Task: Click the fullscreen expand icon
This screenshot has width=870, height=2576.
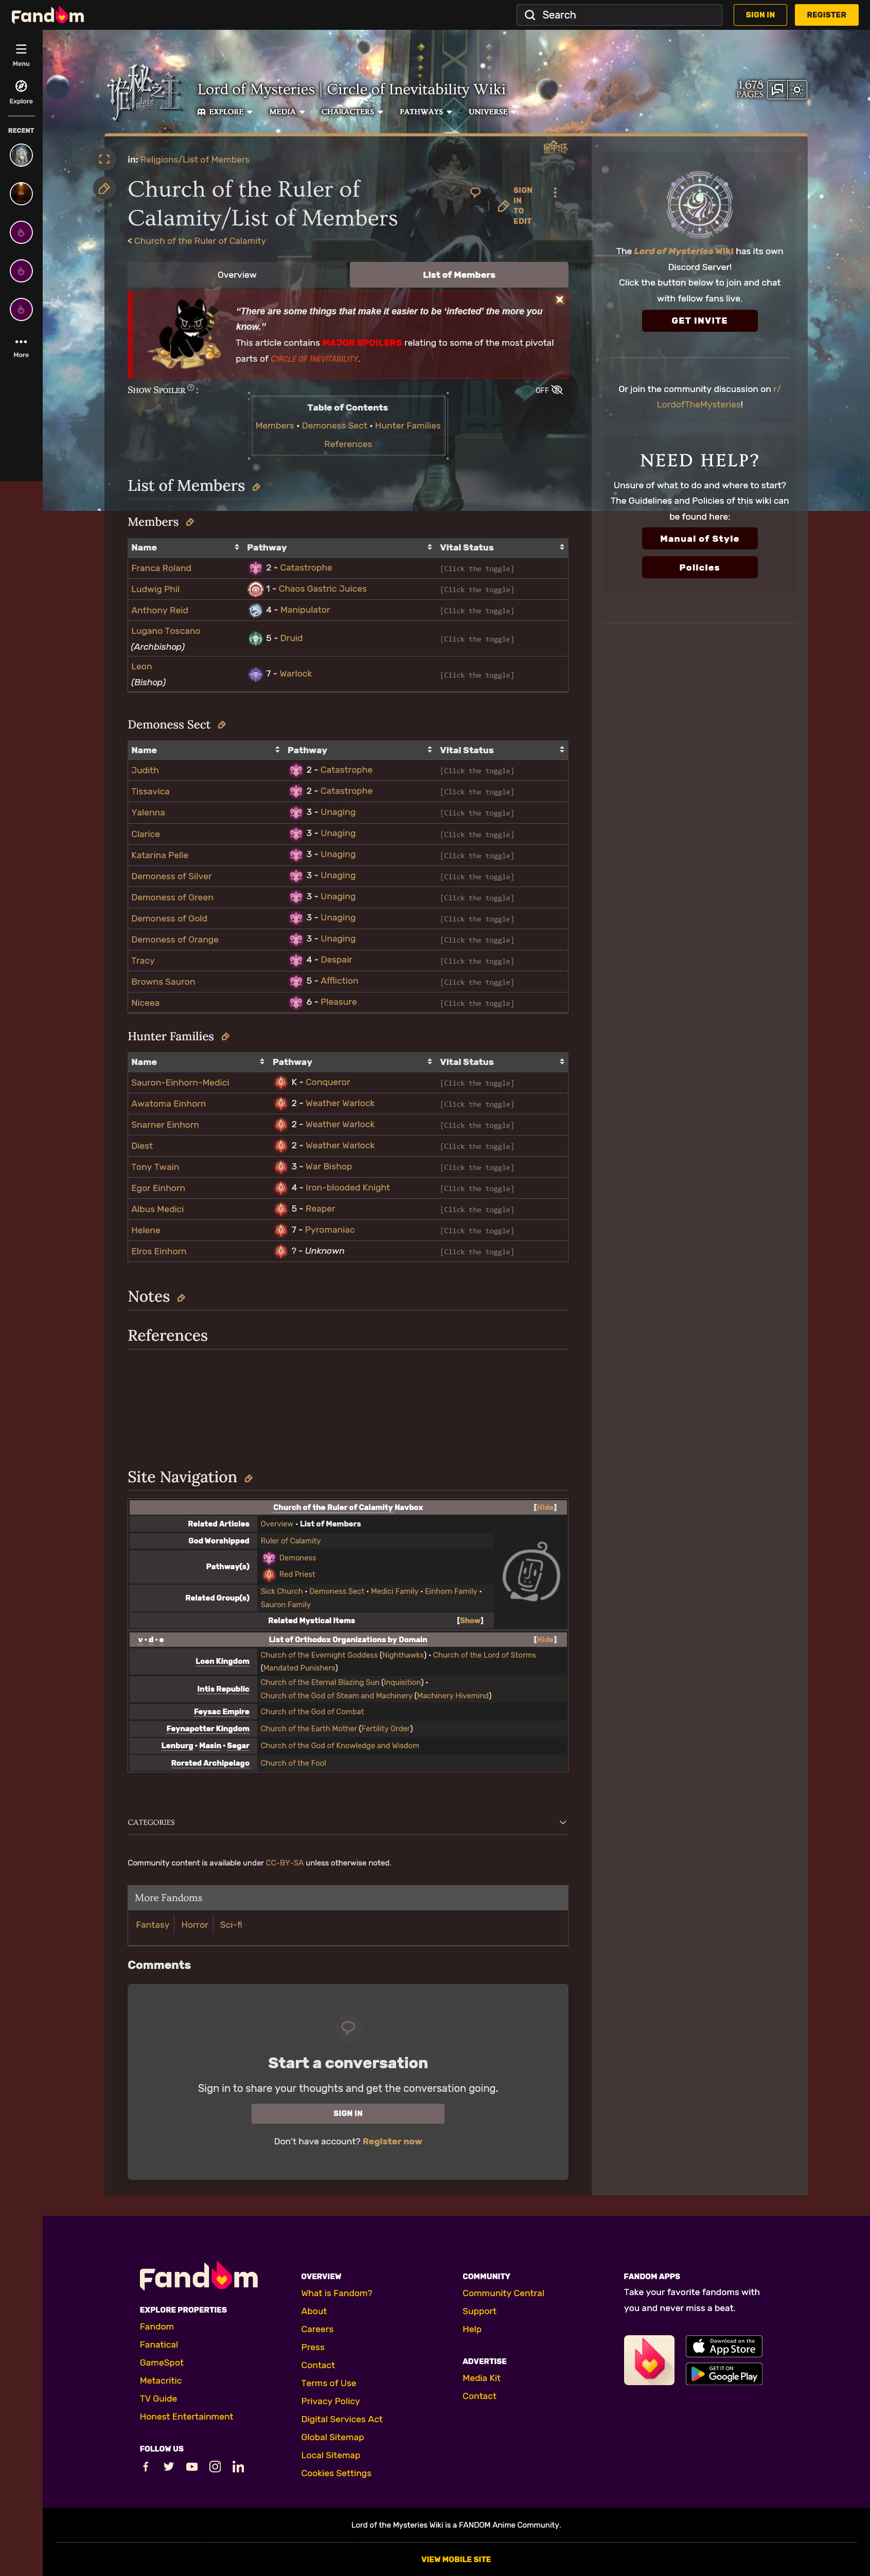Action: pos(104,159)
